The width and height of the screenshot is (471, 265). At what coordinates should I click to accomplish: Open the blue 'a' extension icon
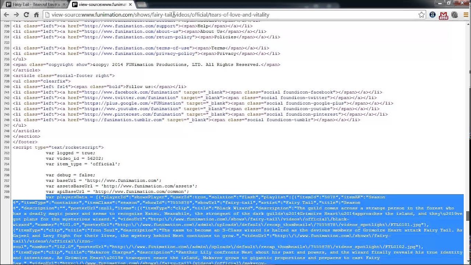tap(433, 15)
